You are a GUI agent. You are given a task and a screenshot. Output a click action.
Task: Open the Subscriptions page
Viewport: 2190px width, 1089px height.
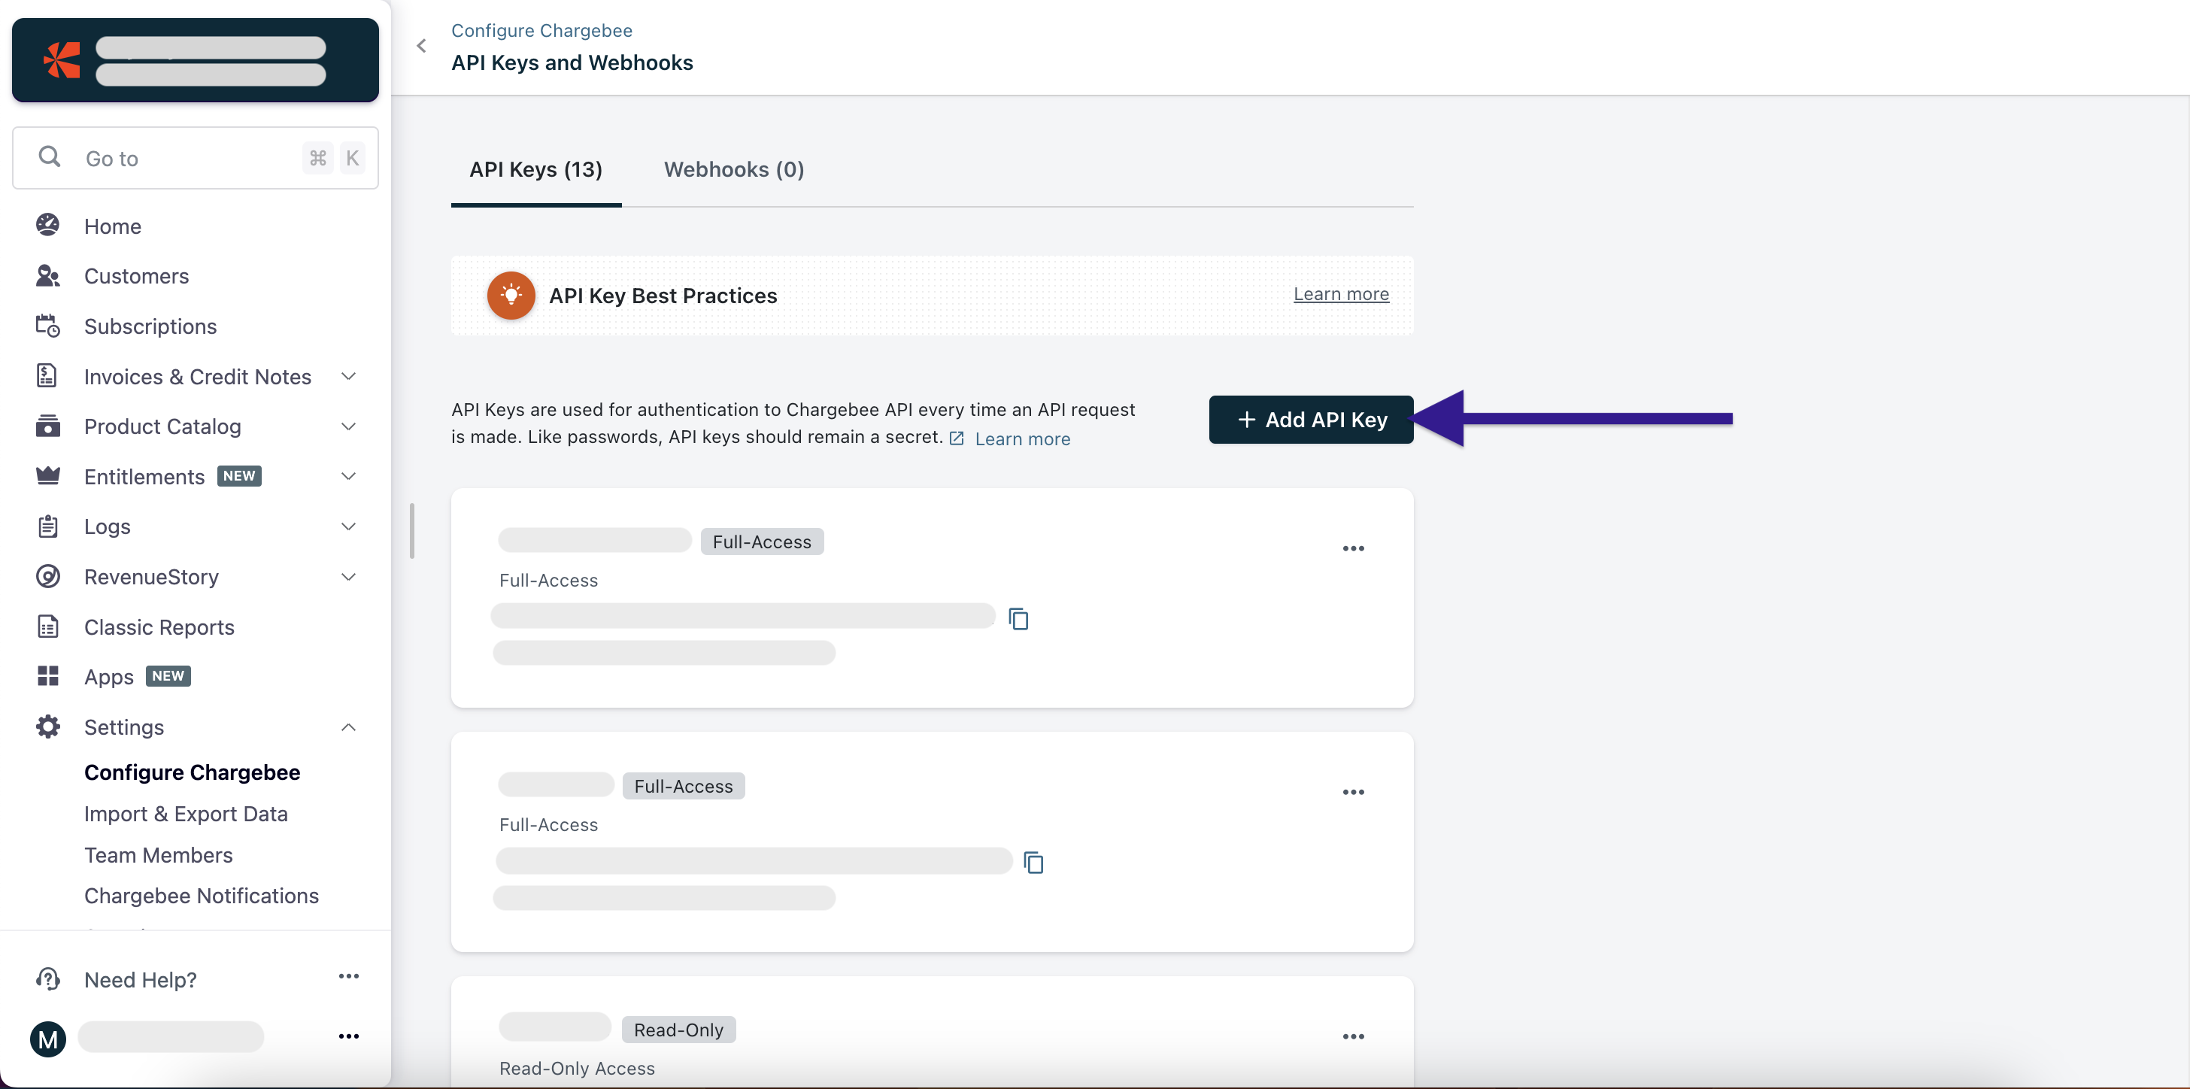[150, 326]
